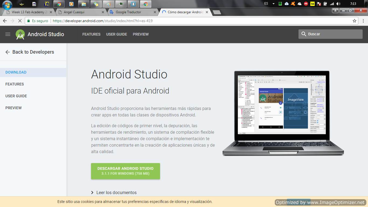Click the Android Studio header title
The width and height of the screenshot is (368, 207).
tap(46, 34)
